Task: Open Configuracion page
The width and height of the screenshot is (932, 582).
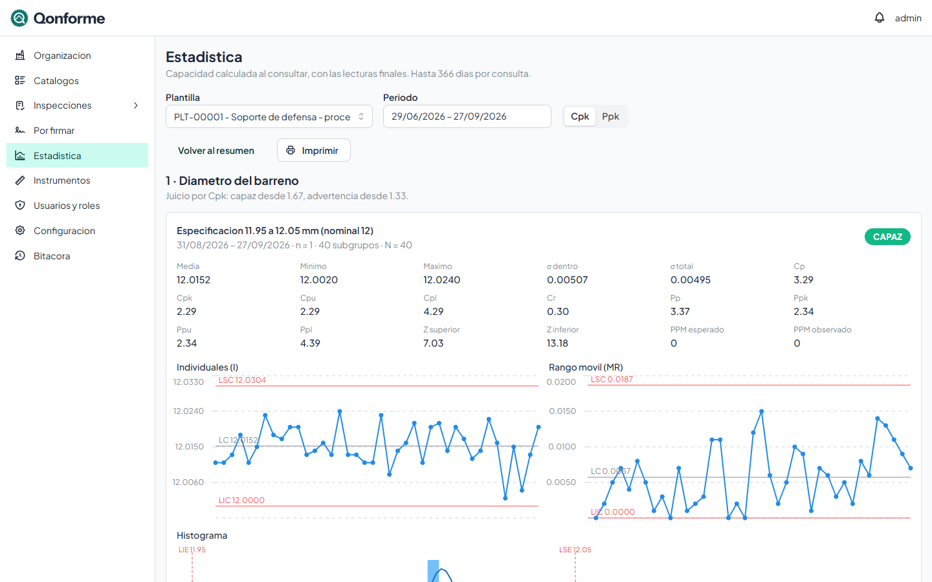Action: (77, 231)
